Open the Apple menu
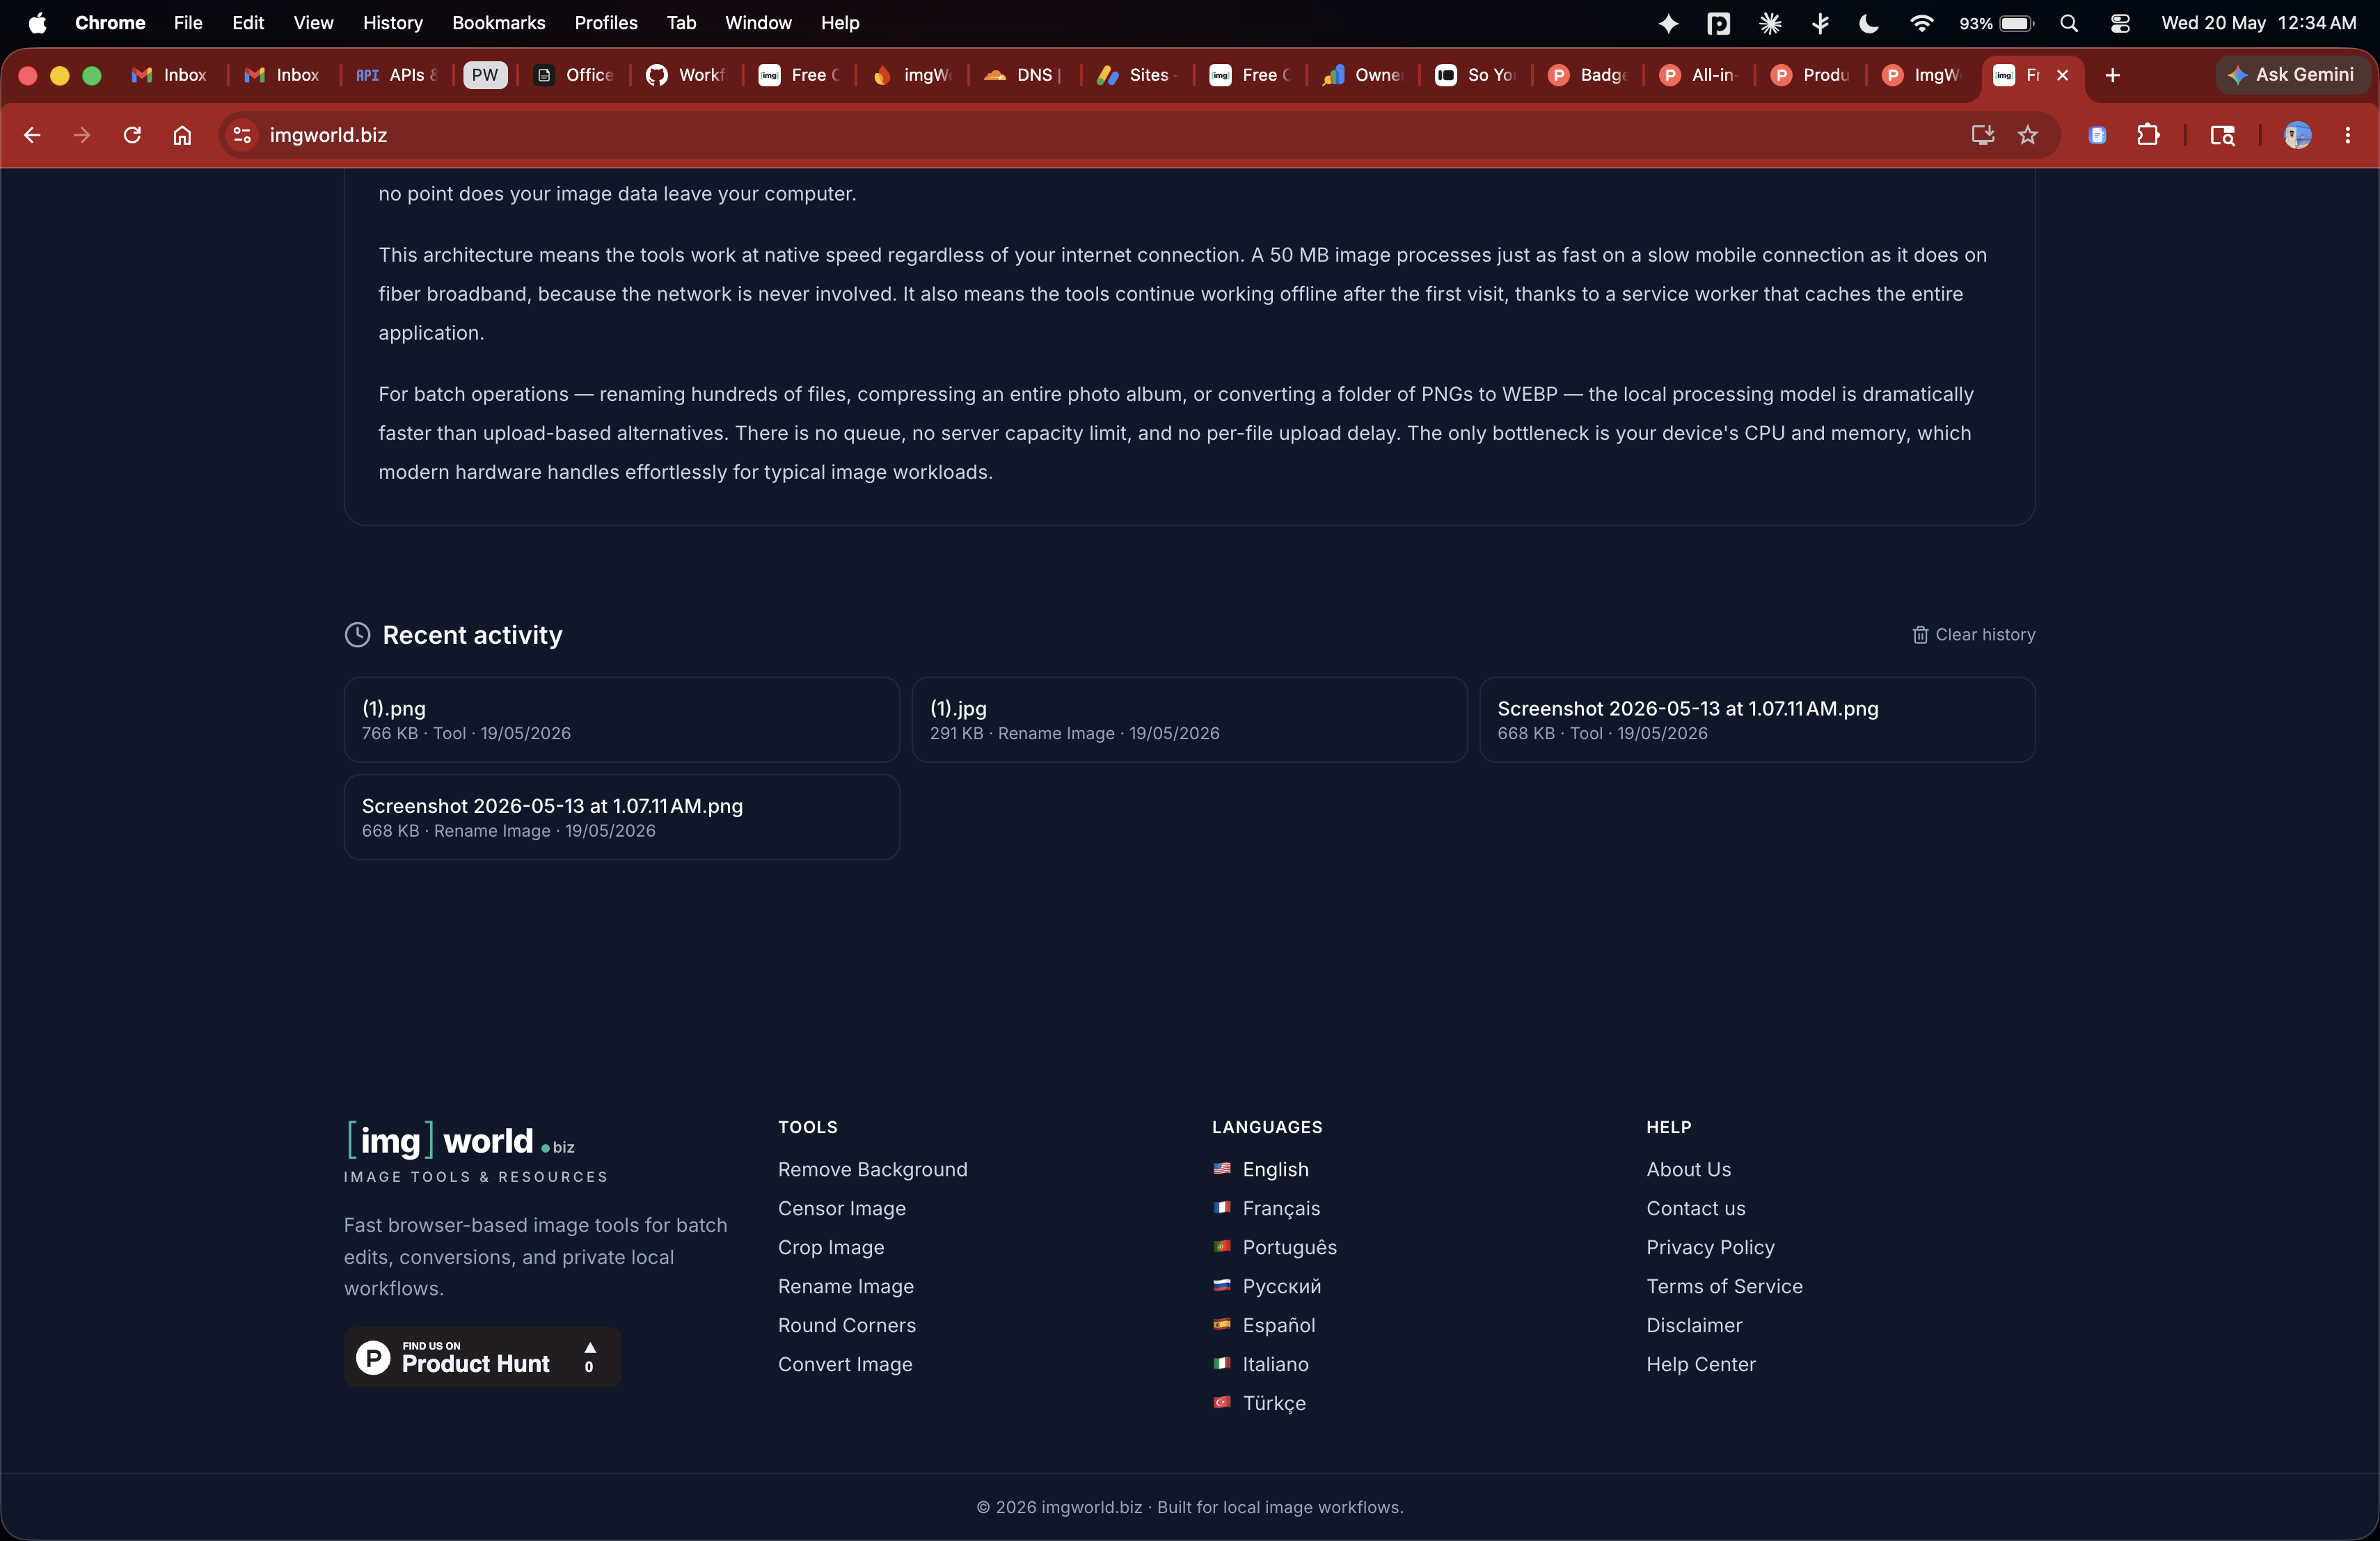The height and width of the screenshot is (1541, 2380). (x=37, y=22)
